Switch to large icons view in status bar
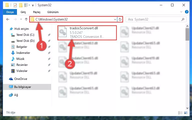Viewport: 192px width, 120px height. point(186,113)
